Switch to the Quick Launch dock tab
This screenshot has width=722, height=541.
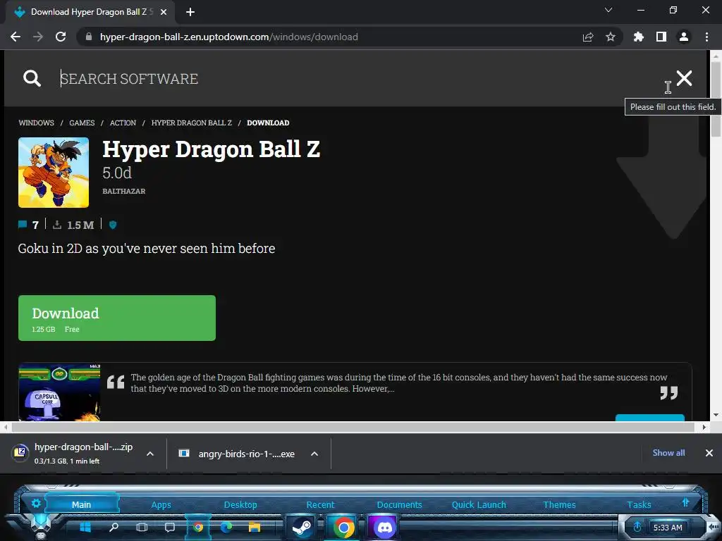479,504
